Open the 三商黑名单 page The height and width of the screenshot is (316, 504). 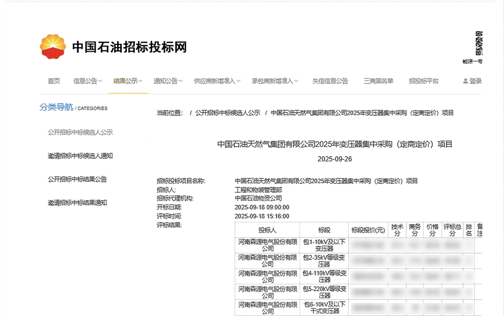point(378,81)
